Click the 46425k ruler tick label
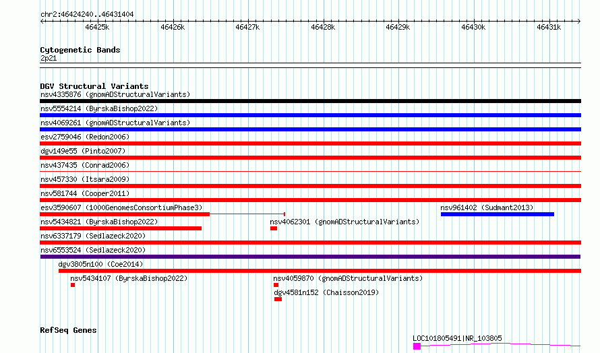600x353 pixels. 97,27
